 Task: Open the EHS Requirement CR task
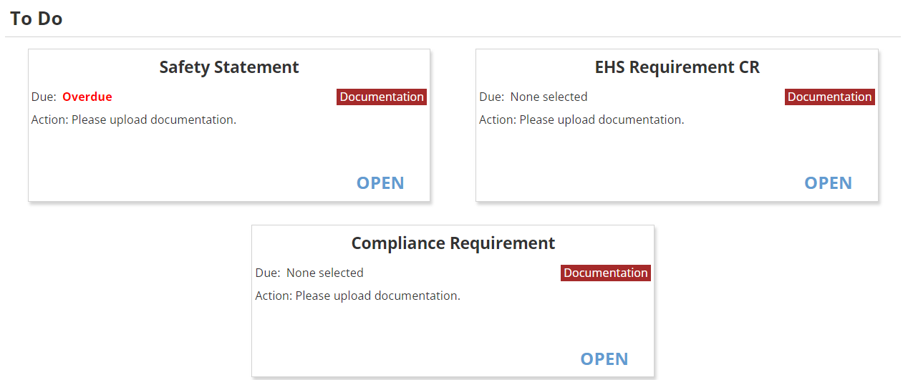click(x=828, y=182)
